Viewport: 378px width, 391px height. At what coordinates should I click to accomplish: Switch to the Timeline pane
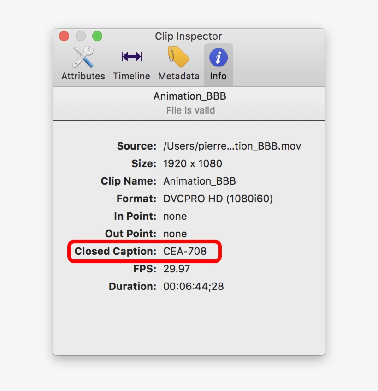point(132,64)
